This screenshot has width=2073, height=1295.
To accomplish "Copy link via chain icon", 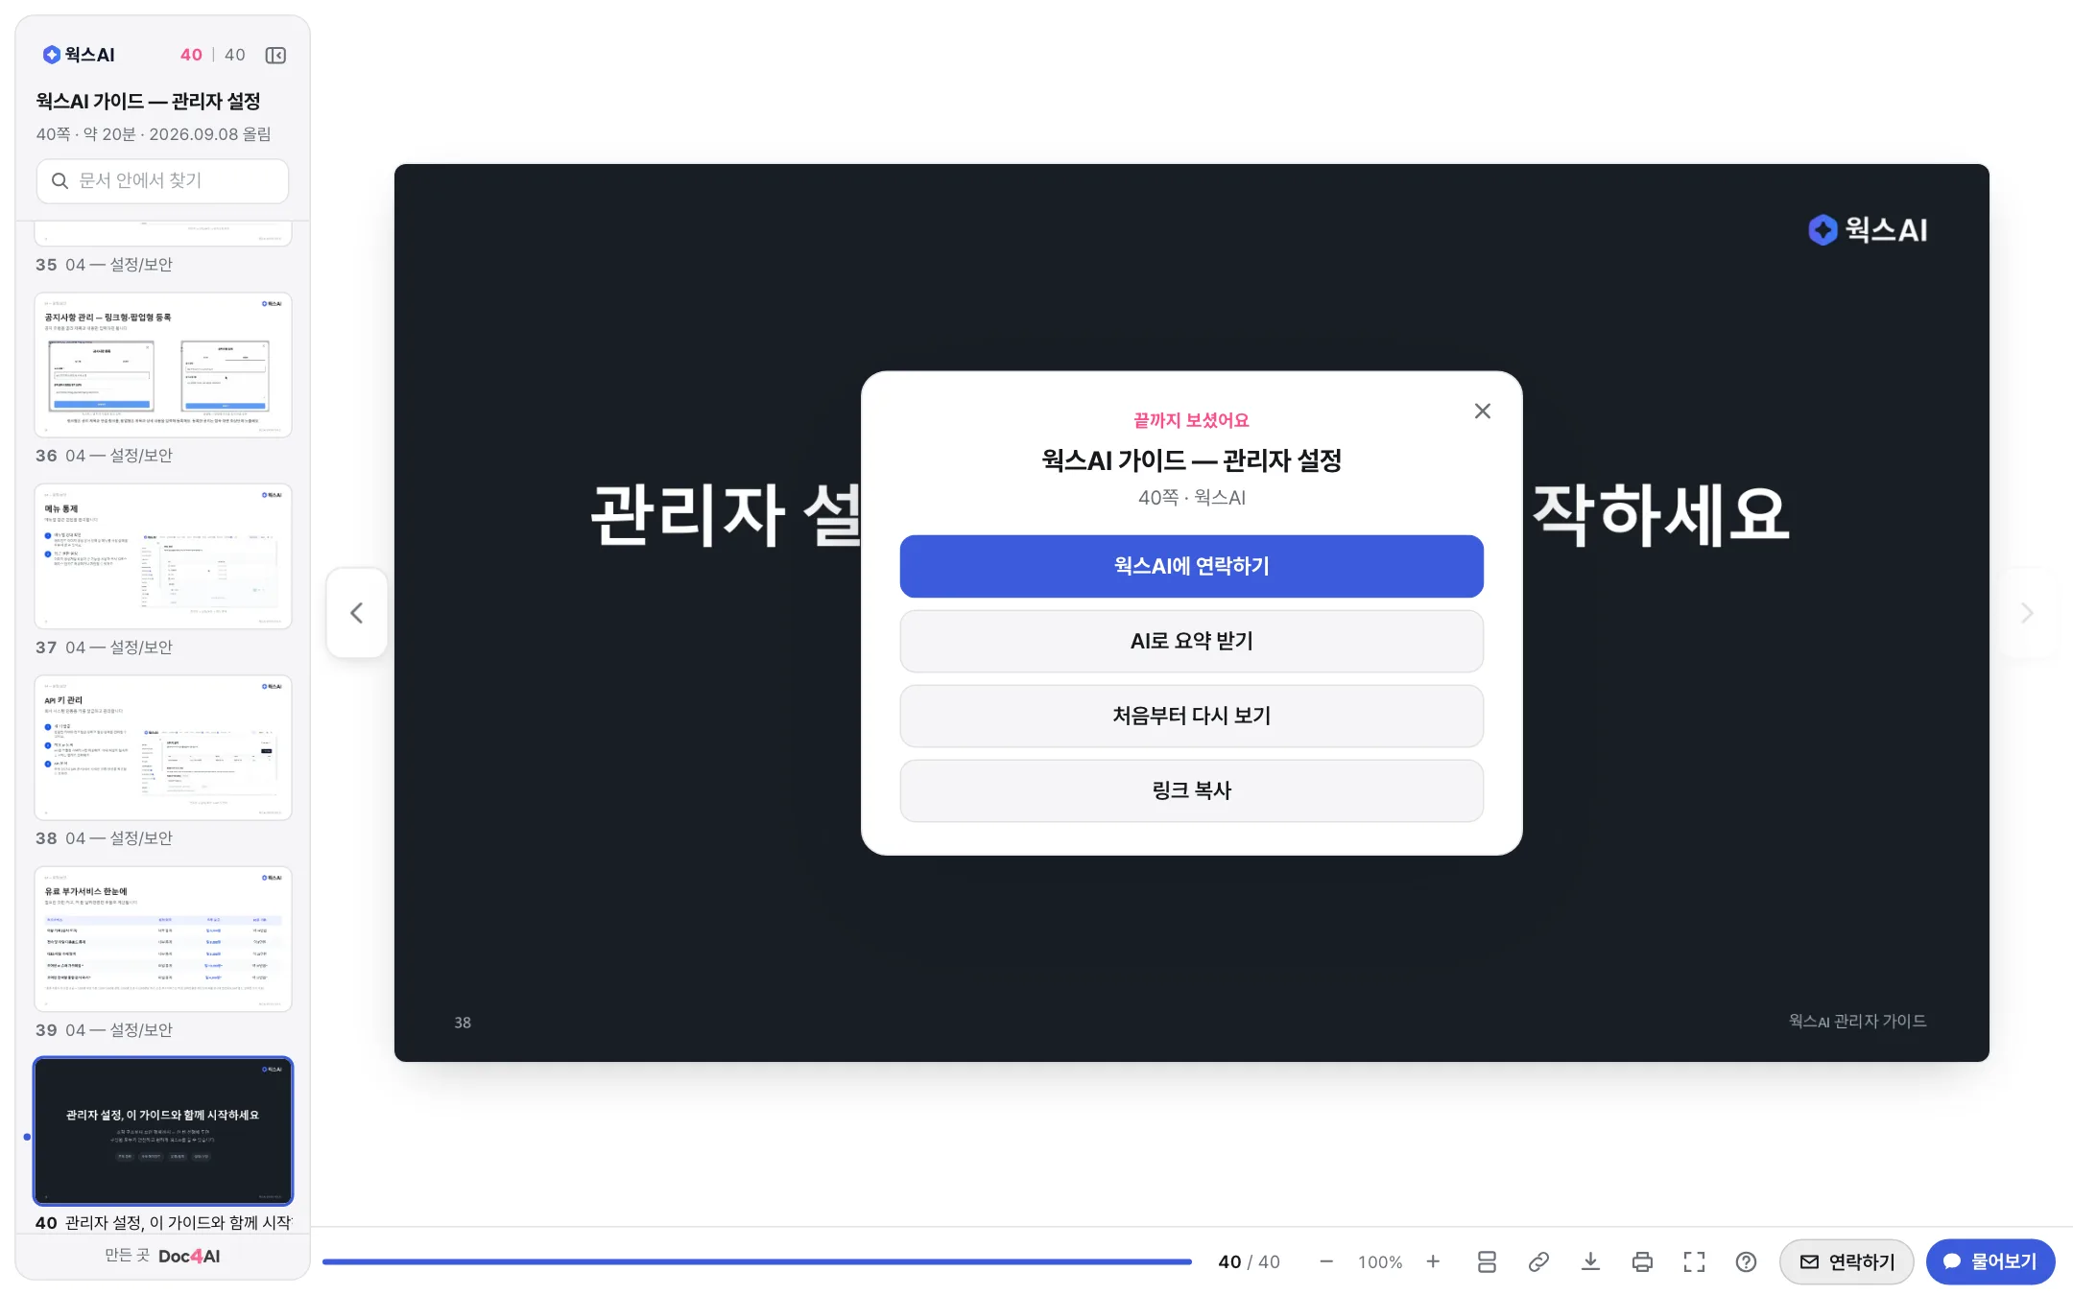I will click(1538, 1262).
